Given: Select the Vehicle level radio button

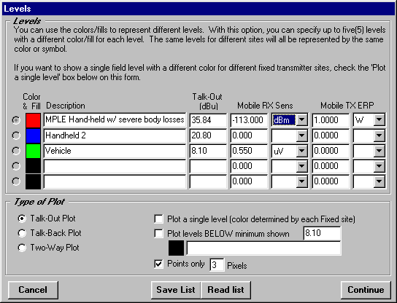Looking at the screenshot, I should pos(16,151).
